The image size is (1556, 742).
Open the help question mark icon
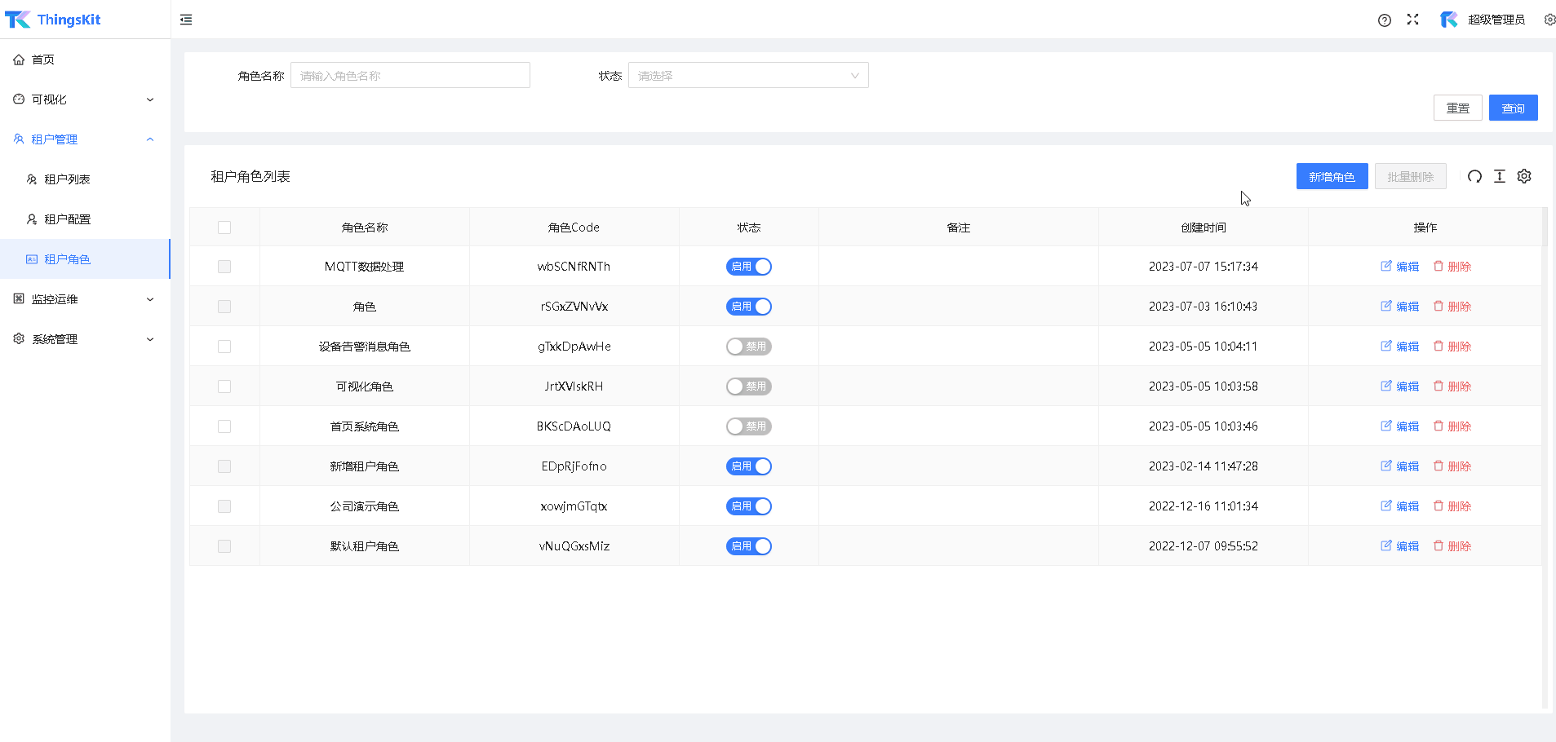pyautogui.click(x=1384, y=20)
